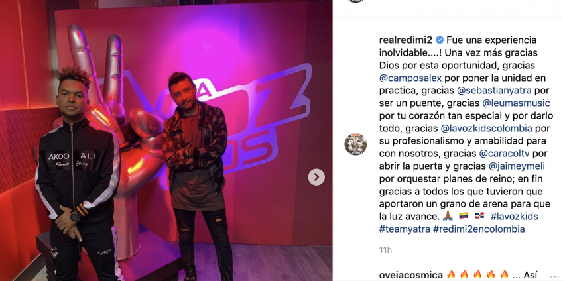Viewport: 563px width, 281px height.
Task: Open ovejacosmica commenter profile
Action: pyautogui.click(x=410, y=275)
